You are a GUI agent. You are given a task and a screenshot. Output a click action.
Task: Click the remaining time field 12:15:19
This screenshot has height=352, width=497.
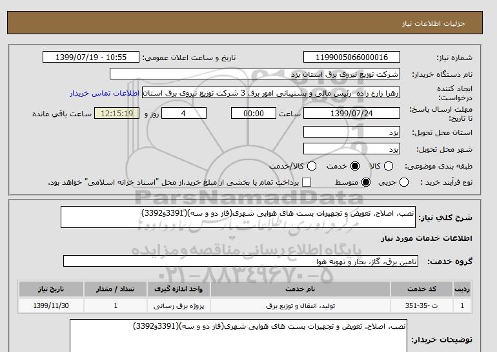[117, 113]
